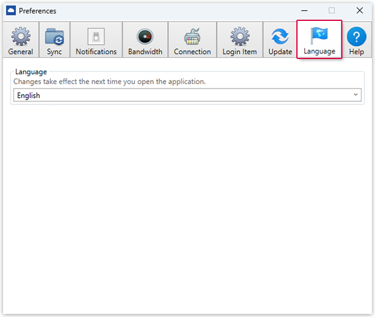Select the Notifications switch icon
Viewport: 375px width, 317px height.
[x=96, y=36]
